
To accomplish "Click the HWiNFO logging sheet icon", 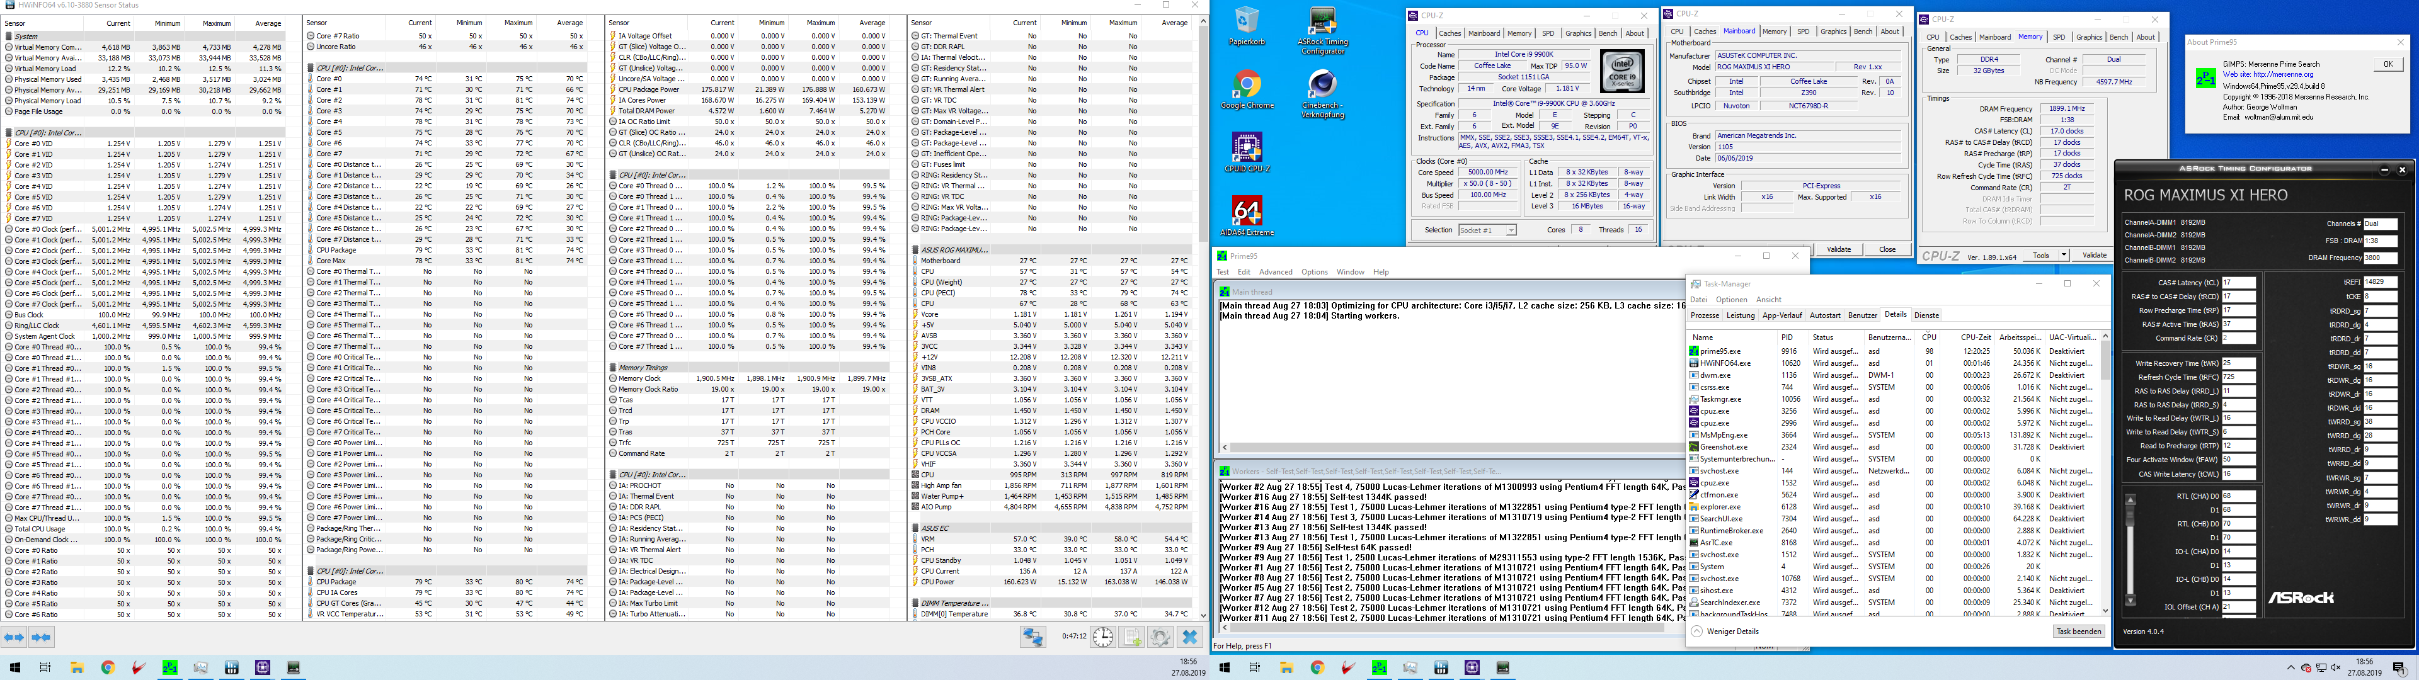I will coord(1131,637).
